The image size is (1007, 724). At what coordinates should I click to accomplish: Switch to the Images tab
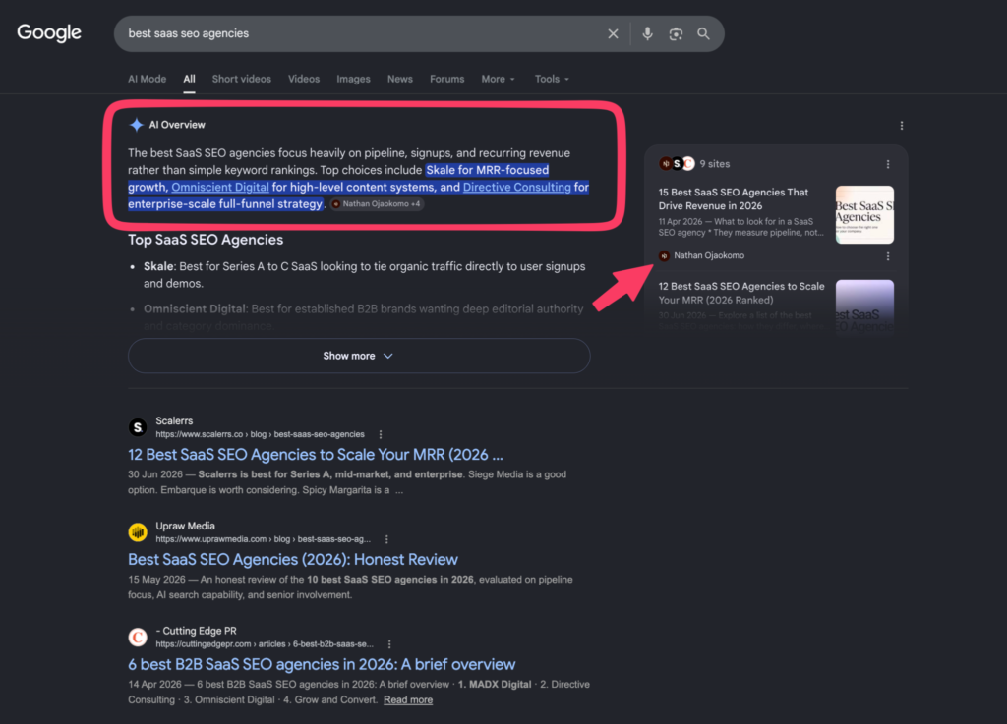click(x=353, y=79)
